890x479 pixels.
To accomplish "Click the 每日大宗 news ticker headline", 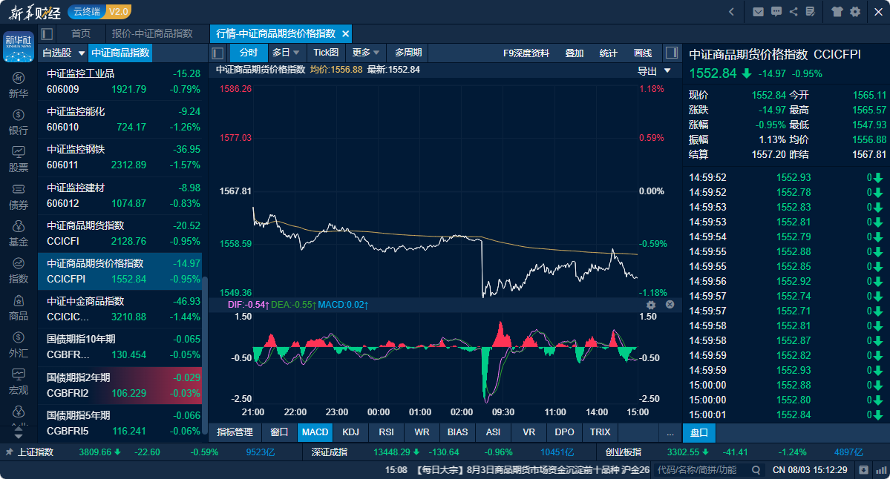I will [x=533, y=470].
